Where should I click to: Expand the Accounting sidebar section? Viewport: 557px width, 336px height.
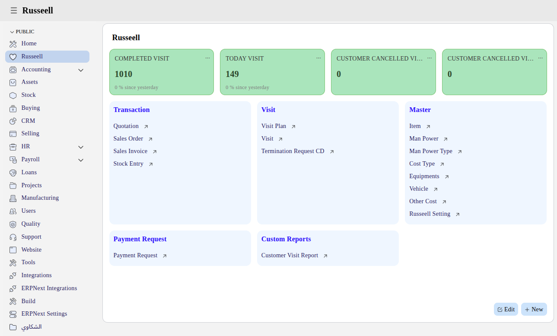[x=81, y=70]
